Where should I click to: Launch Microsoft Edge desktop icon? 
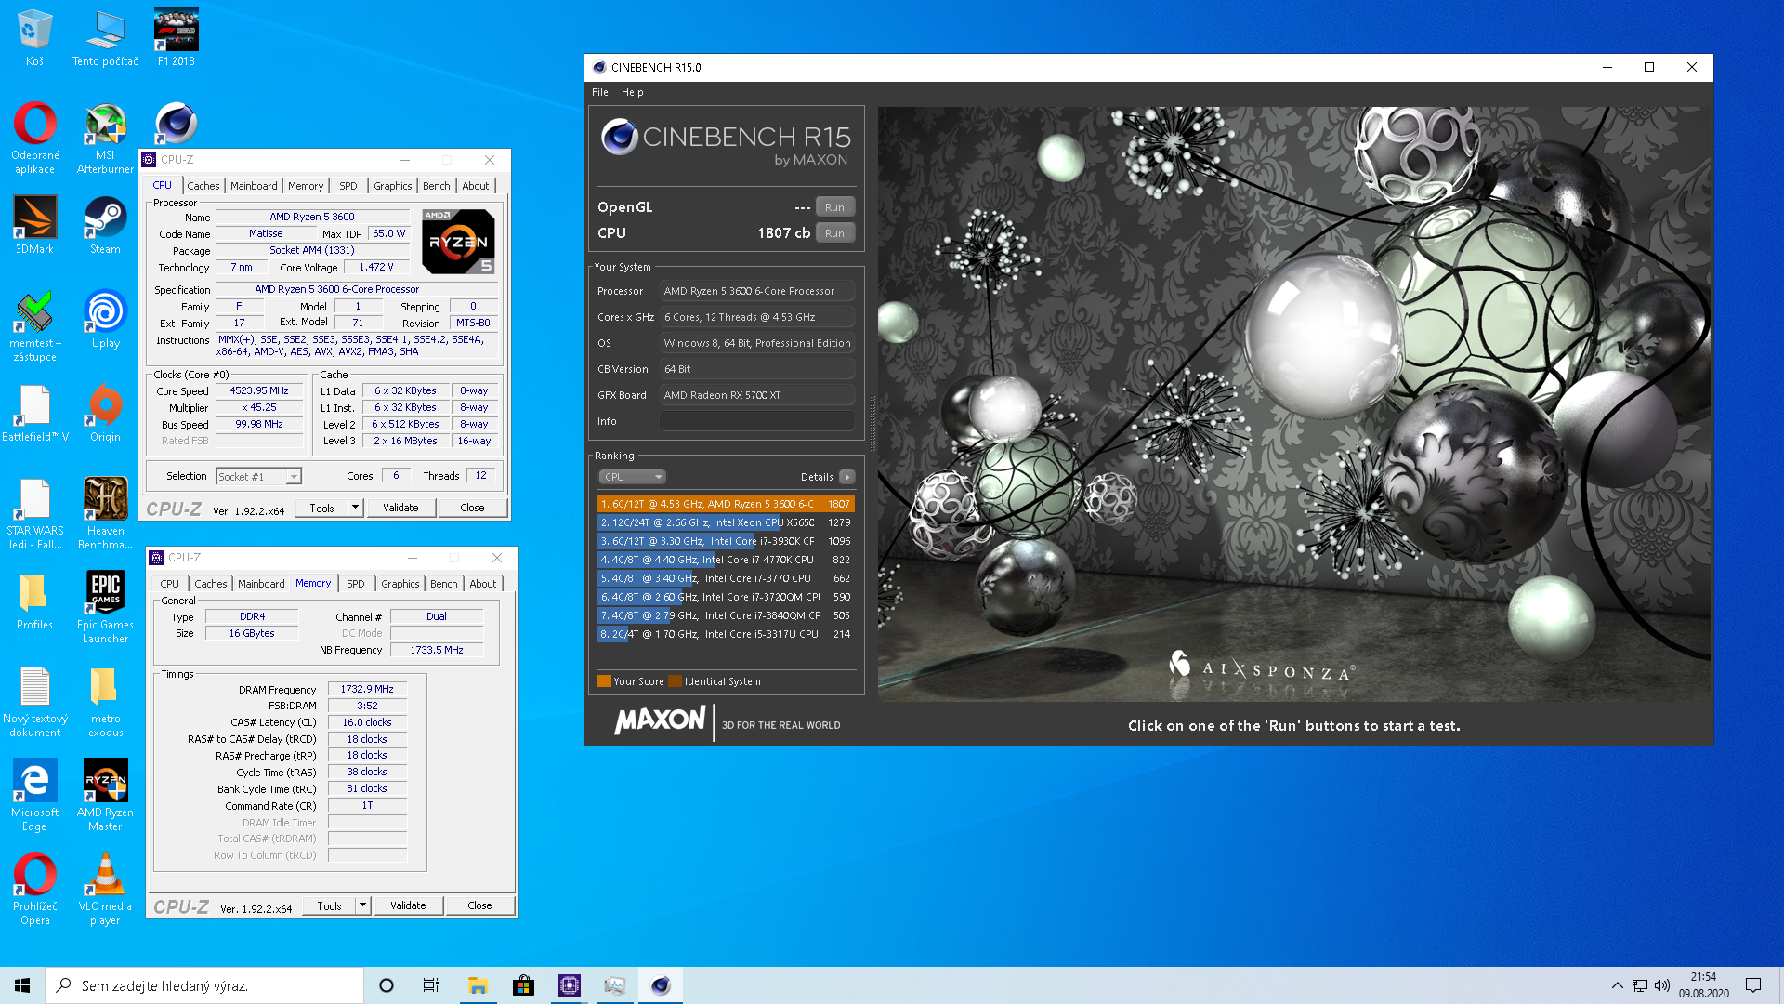pos(34,795)
